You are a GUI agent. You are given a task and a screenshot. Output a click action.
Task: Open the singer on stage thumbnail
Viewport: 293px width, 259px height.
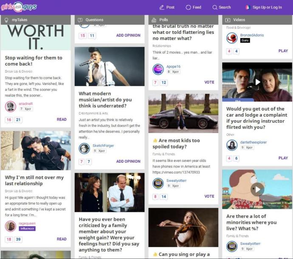pos(110,67)
